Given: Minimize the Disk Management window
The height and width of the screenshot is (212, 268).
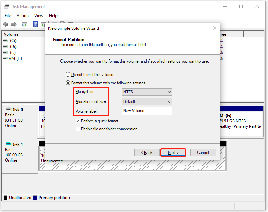Looking at the screenshot, I should click(225, 6).
